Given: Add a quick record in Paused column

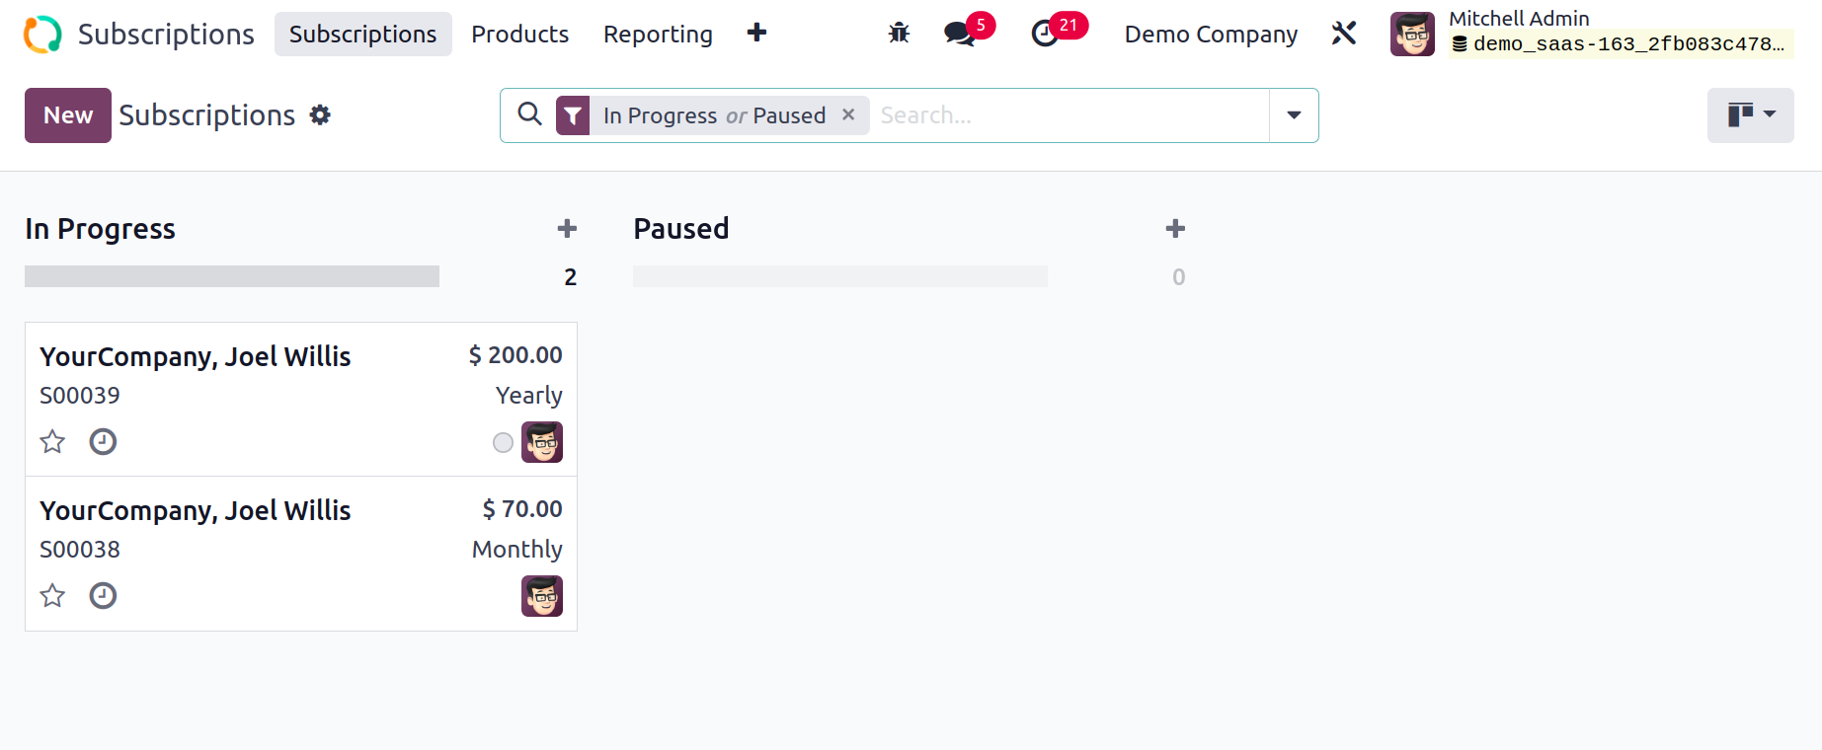Looking at the screenshot, I should (x=1175, y=229).
